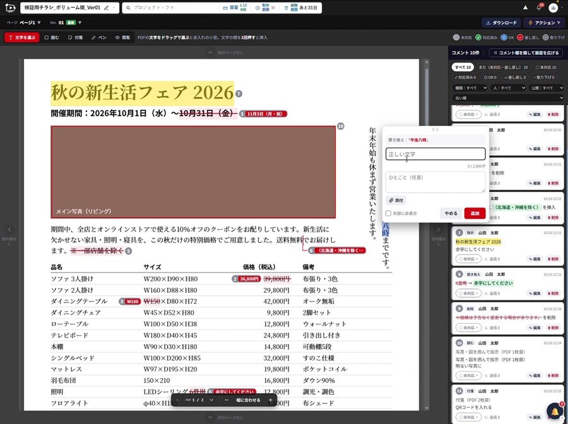Click annotation badge 1 with 11月3日（月・祝）
Viewport: 568px width, 424px height.
[263, 114]
